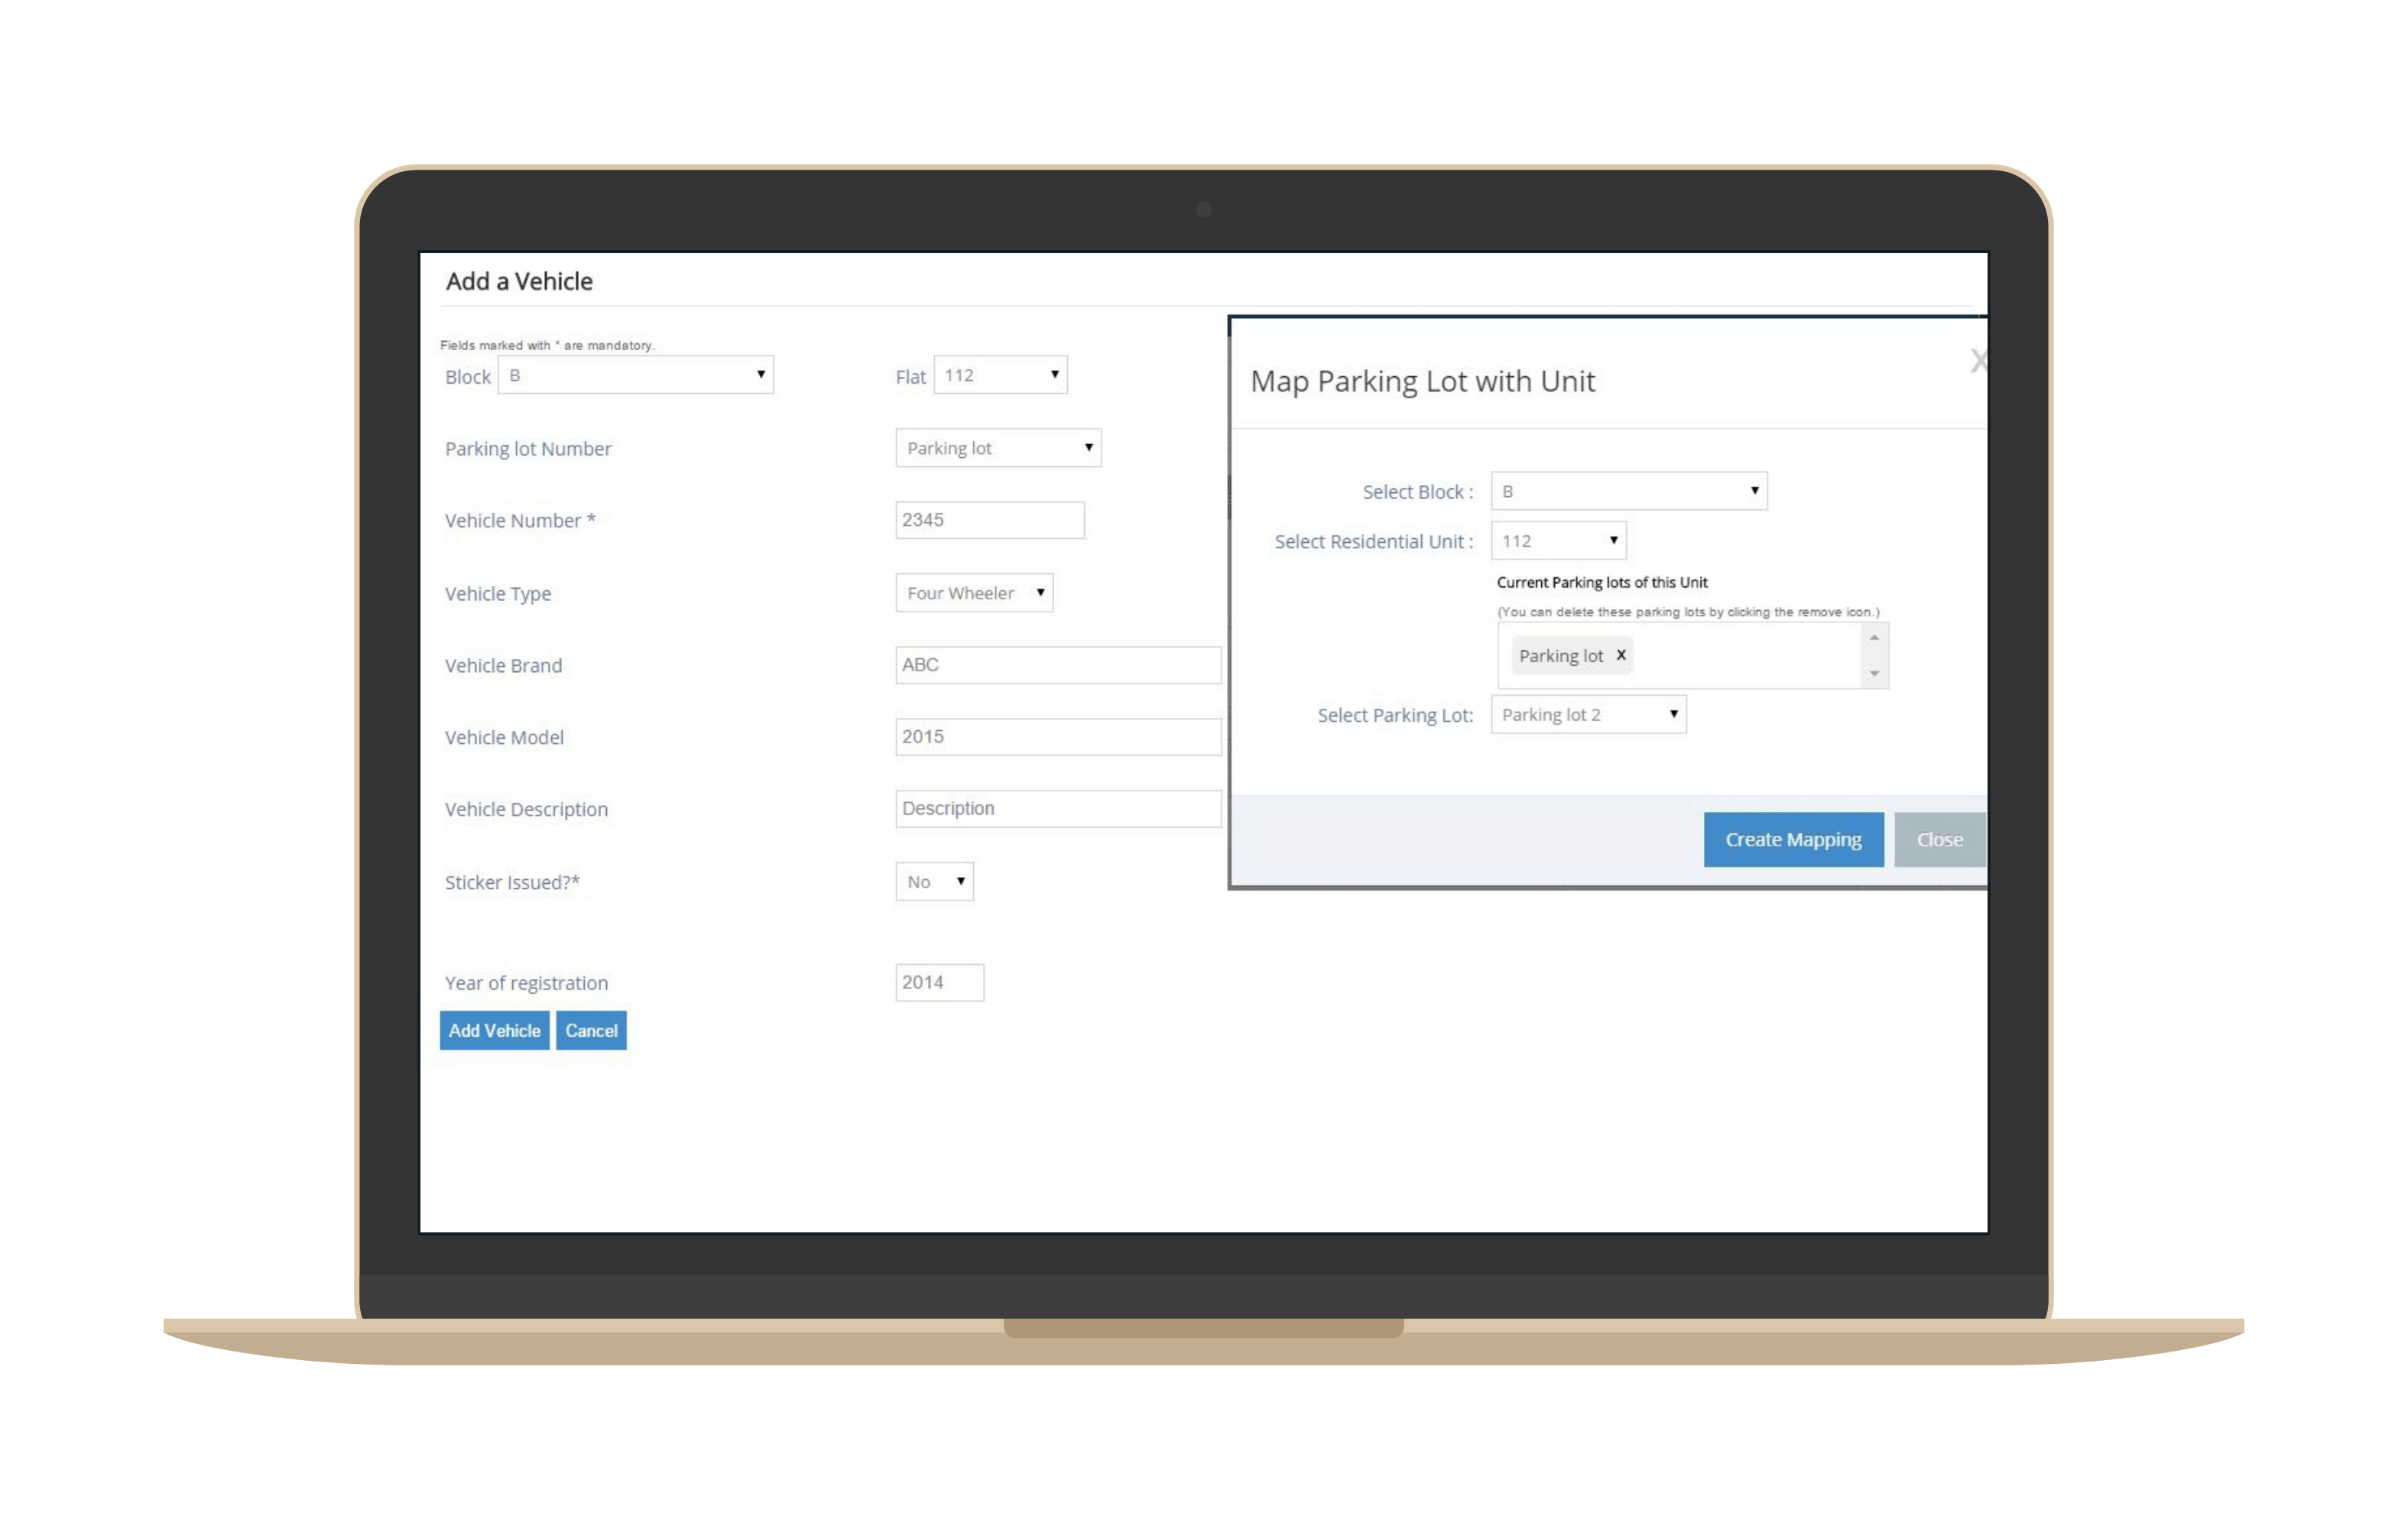Remove the Parking lot tag with X
The image size is (2408, 1529).
tap(1621, 655)
